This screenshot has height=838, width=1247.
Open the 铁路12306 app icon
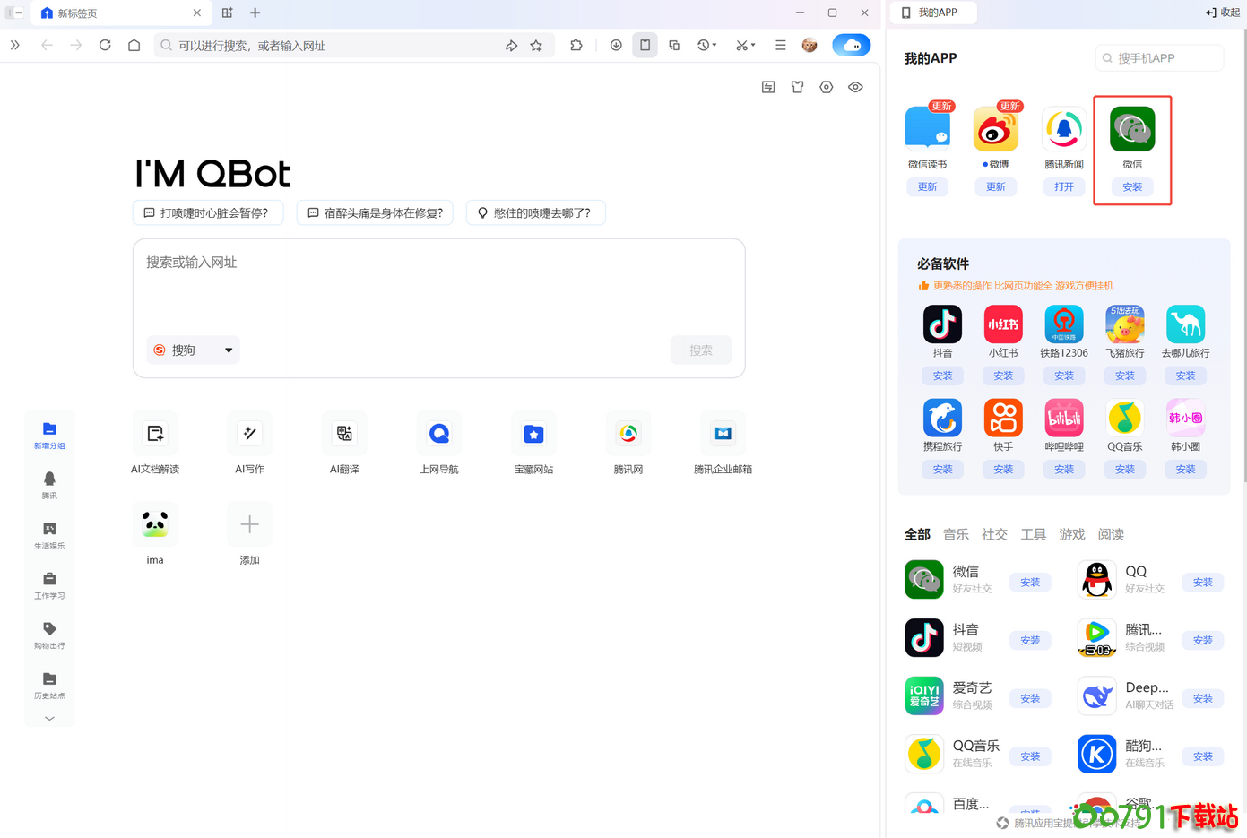pos(1064,324)
